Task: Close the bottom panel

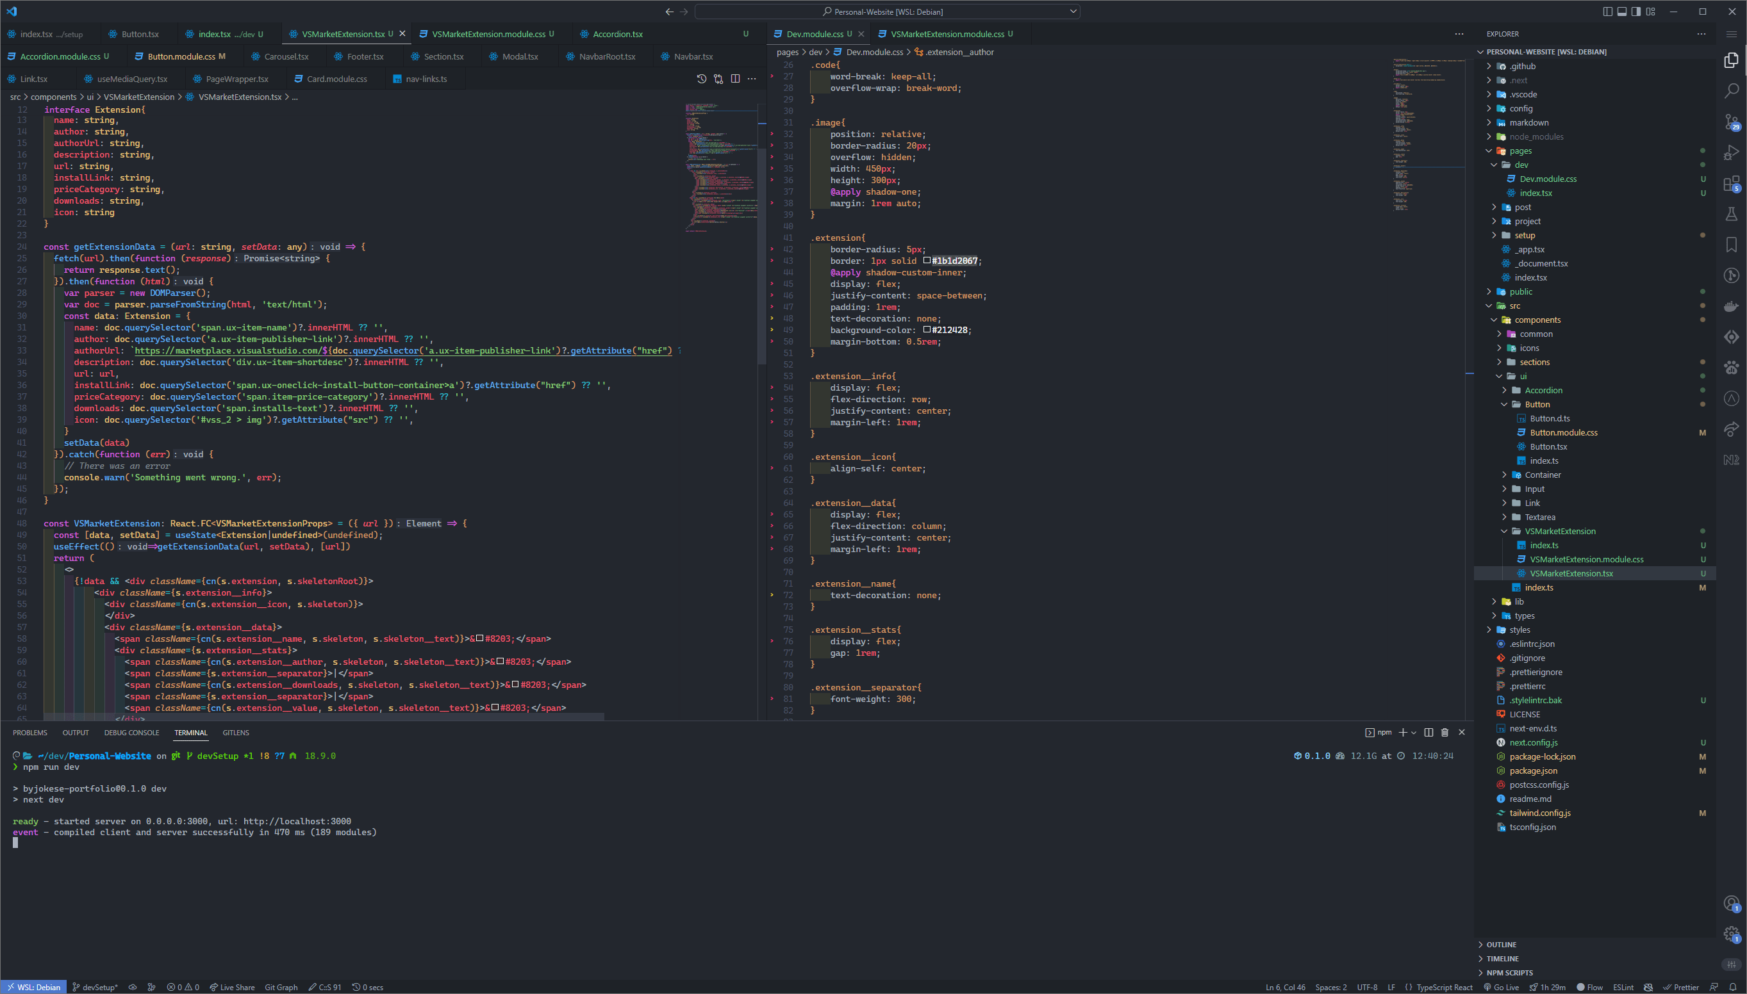Action: pyautogui.click(x=1462, y=732)
